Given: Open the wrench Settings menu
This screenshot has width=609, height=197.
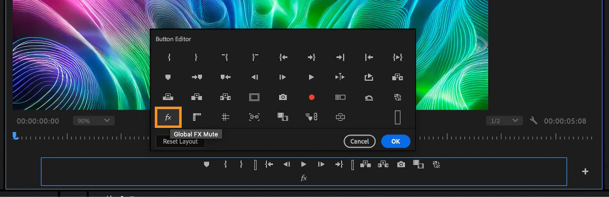Looking at the screenshot, I should click(x=533, y=121).
